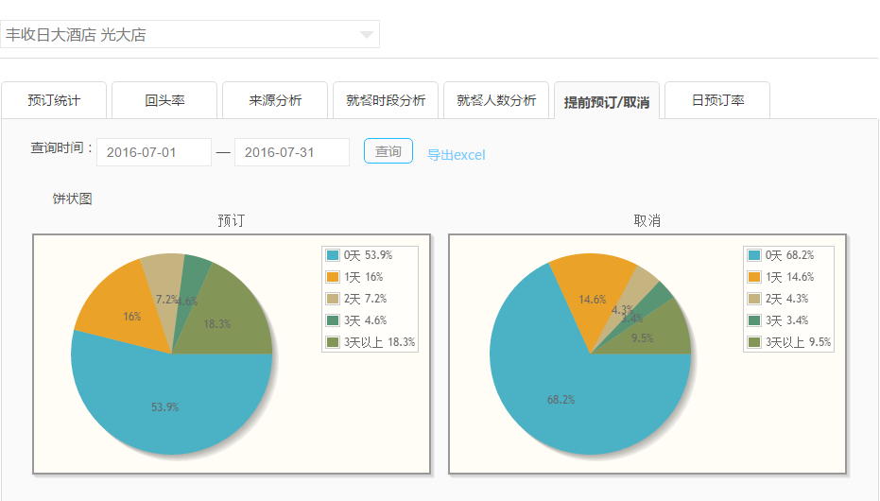
Task: Click the 查询 button
Action: click(x=388, y=151)
